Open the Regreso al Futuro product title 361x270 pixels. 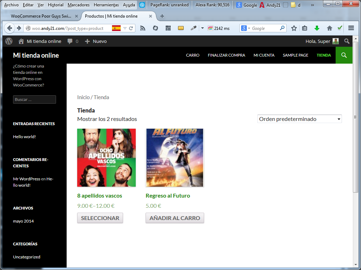[x=168, y=195]
